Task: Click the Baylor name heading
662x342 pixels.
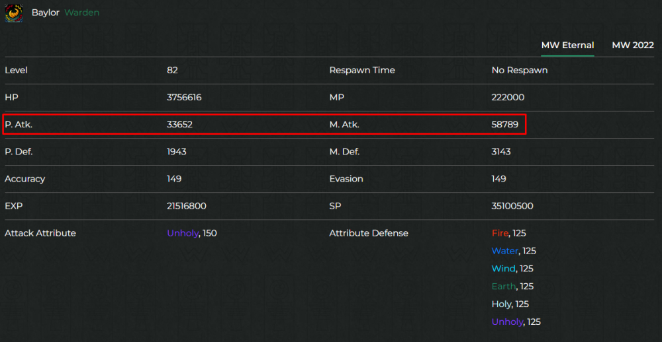Action: coord(45,13)
